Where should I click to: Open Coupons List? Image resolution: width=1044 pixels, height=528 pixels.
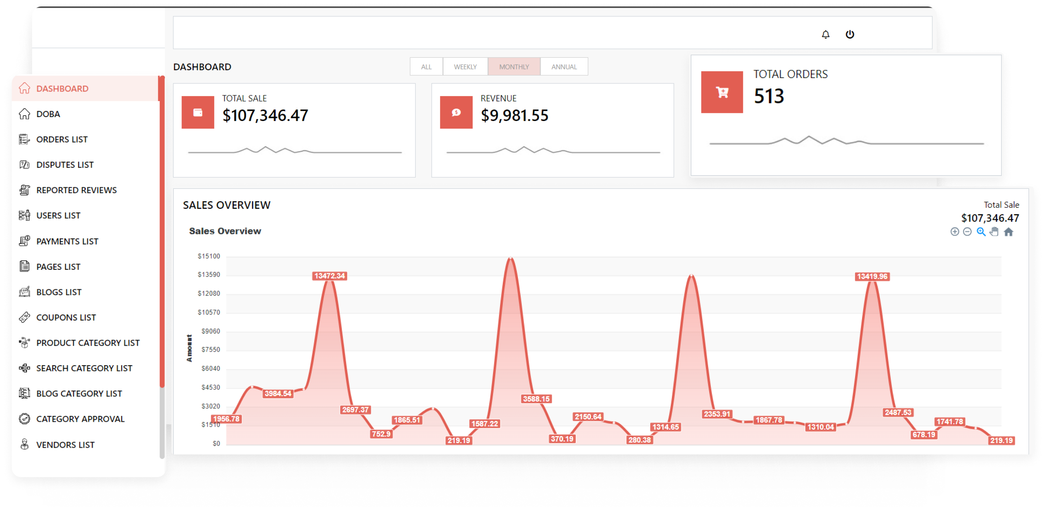pos(66,318)
